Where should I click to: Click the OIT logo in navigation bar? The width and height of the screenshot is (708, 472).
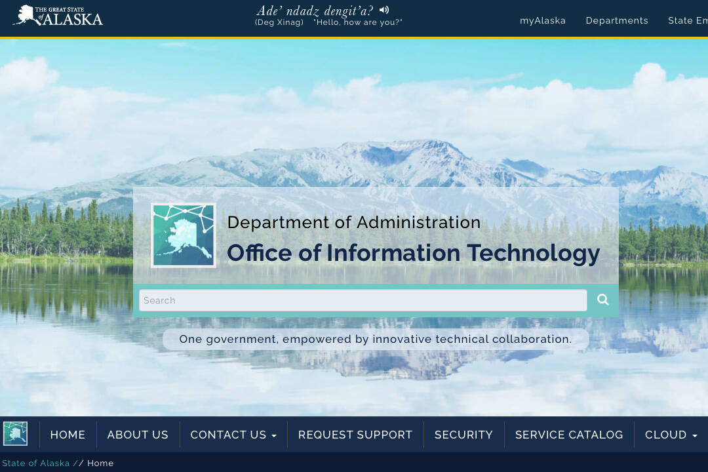(15, 433)
